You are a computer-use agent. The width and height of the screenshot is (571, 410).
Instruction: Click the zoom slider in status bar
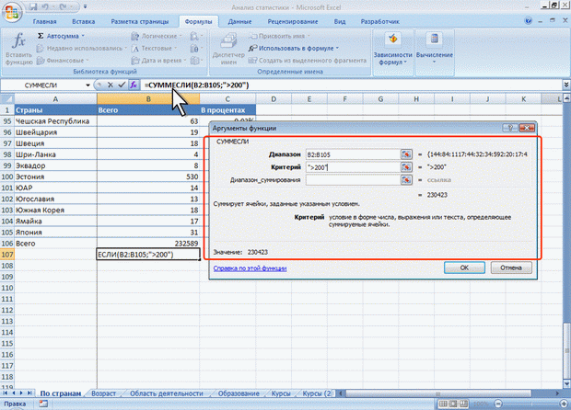[x=530, y=404]
